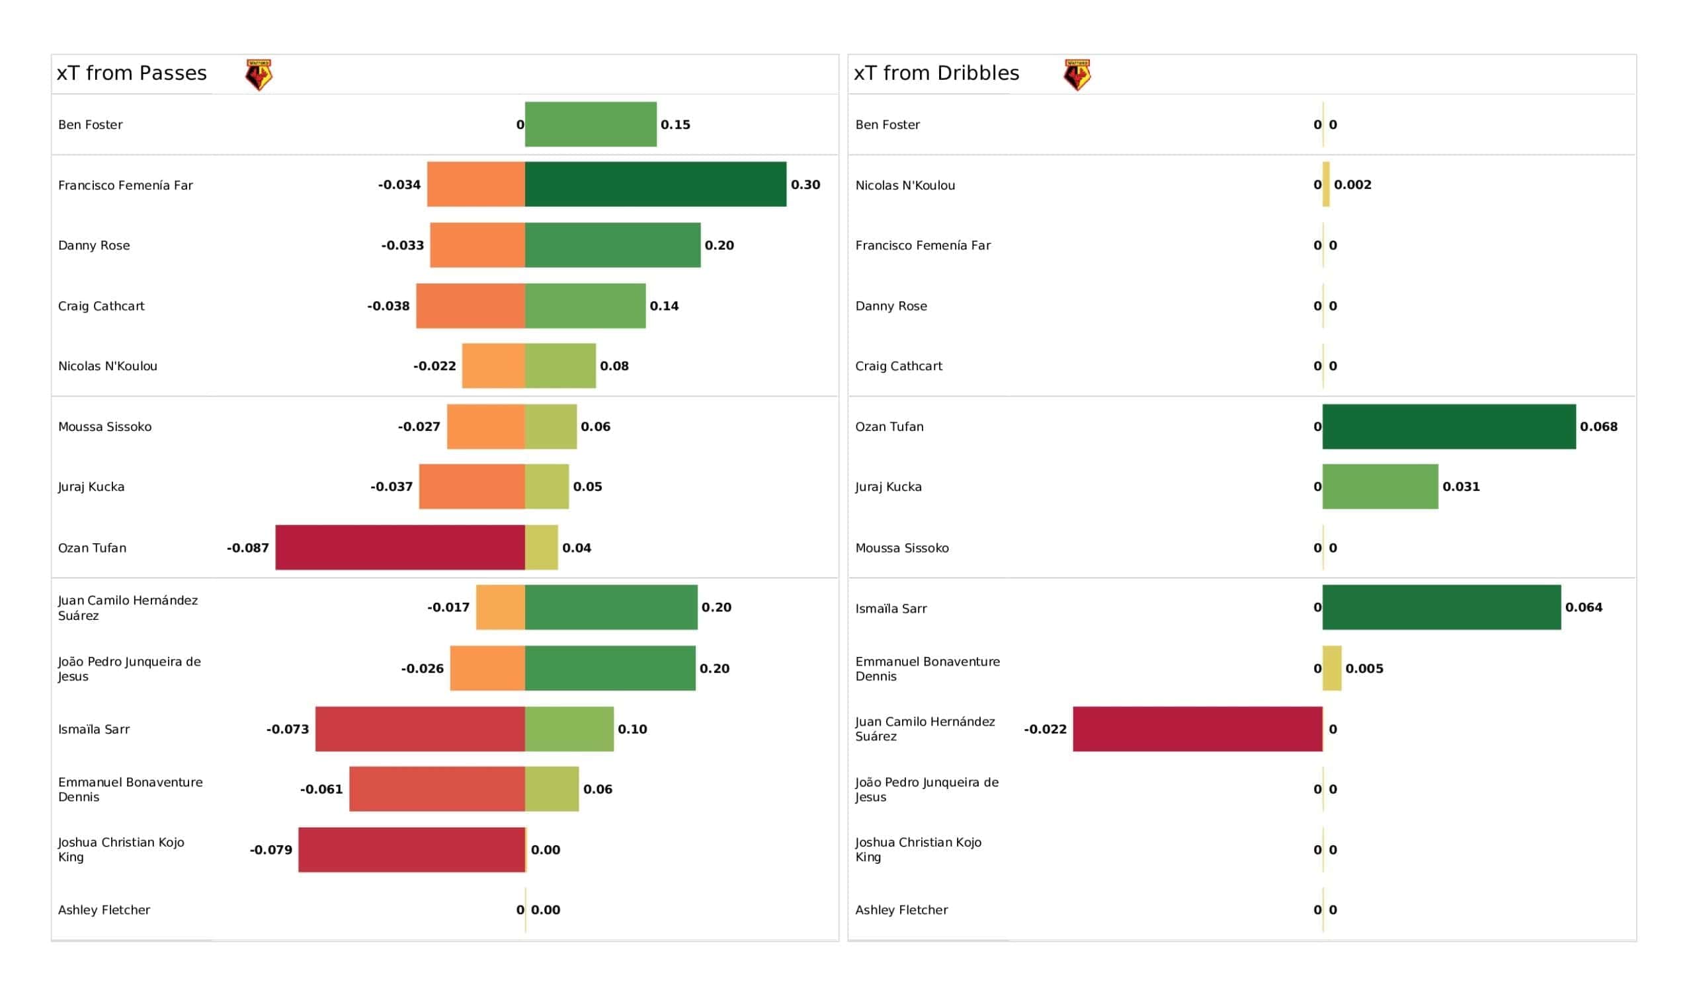Select João Pedro's green 0.20 passes bar
The image size is (1693, 994).
point(610,668)
